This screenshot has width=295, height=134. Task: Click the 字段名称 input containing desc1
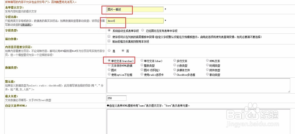pyautogui.click(x=135, y=21)
